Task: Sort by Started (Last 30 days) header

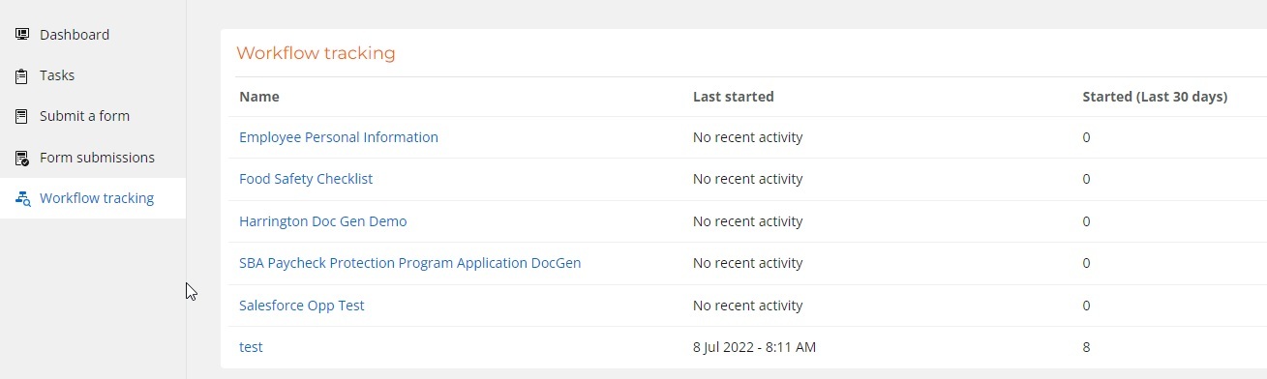Action: (x=1155, y=97)
